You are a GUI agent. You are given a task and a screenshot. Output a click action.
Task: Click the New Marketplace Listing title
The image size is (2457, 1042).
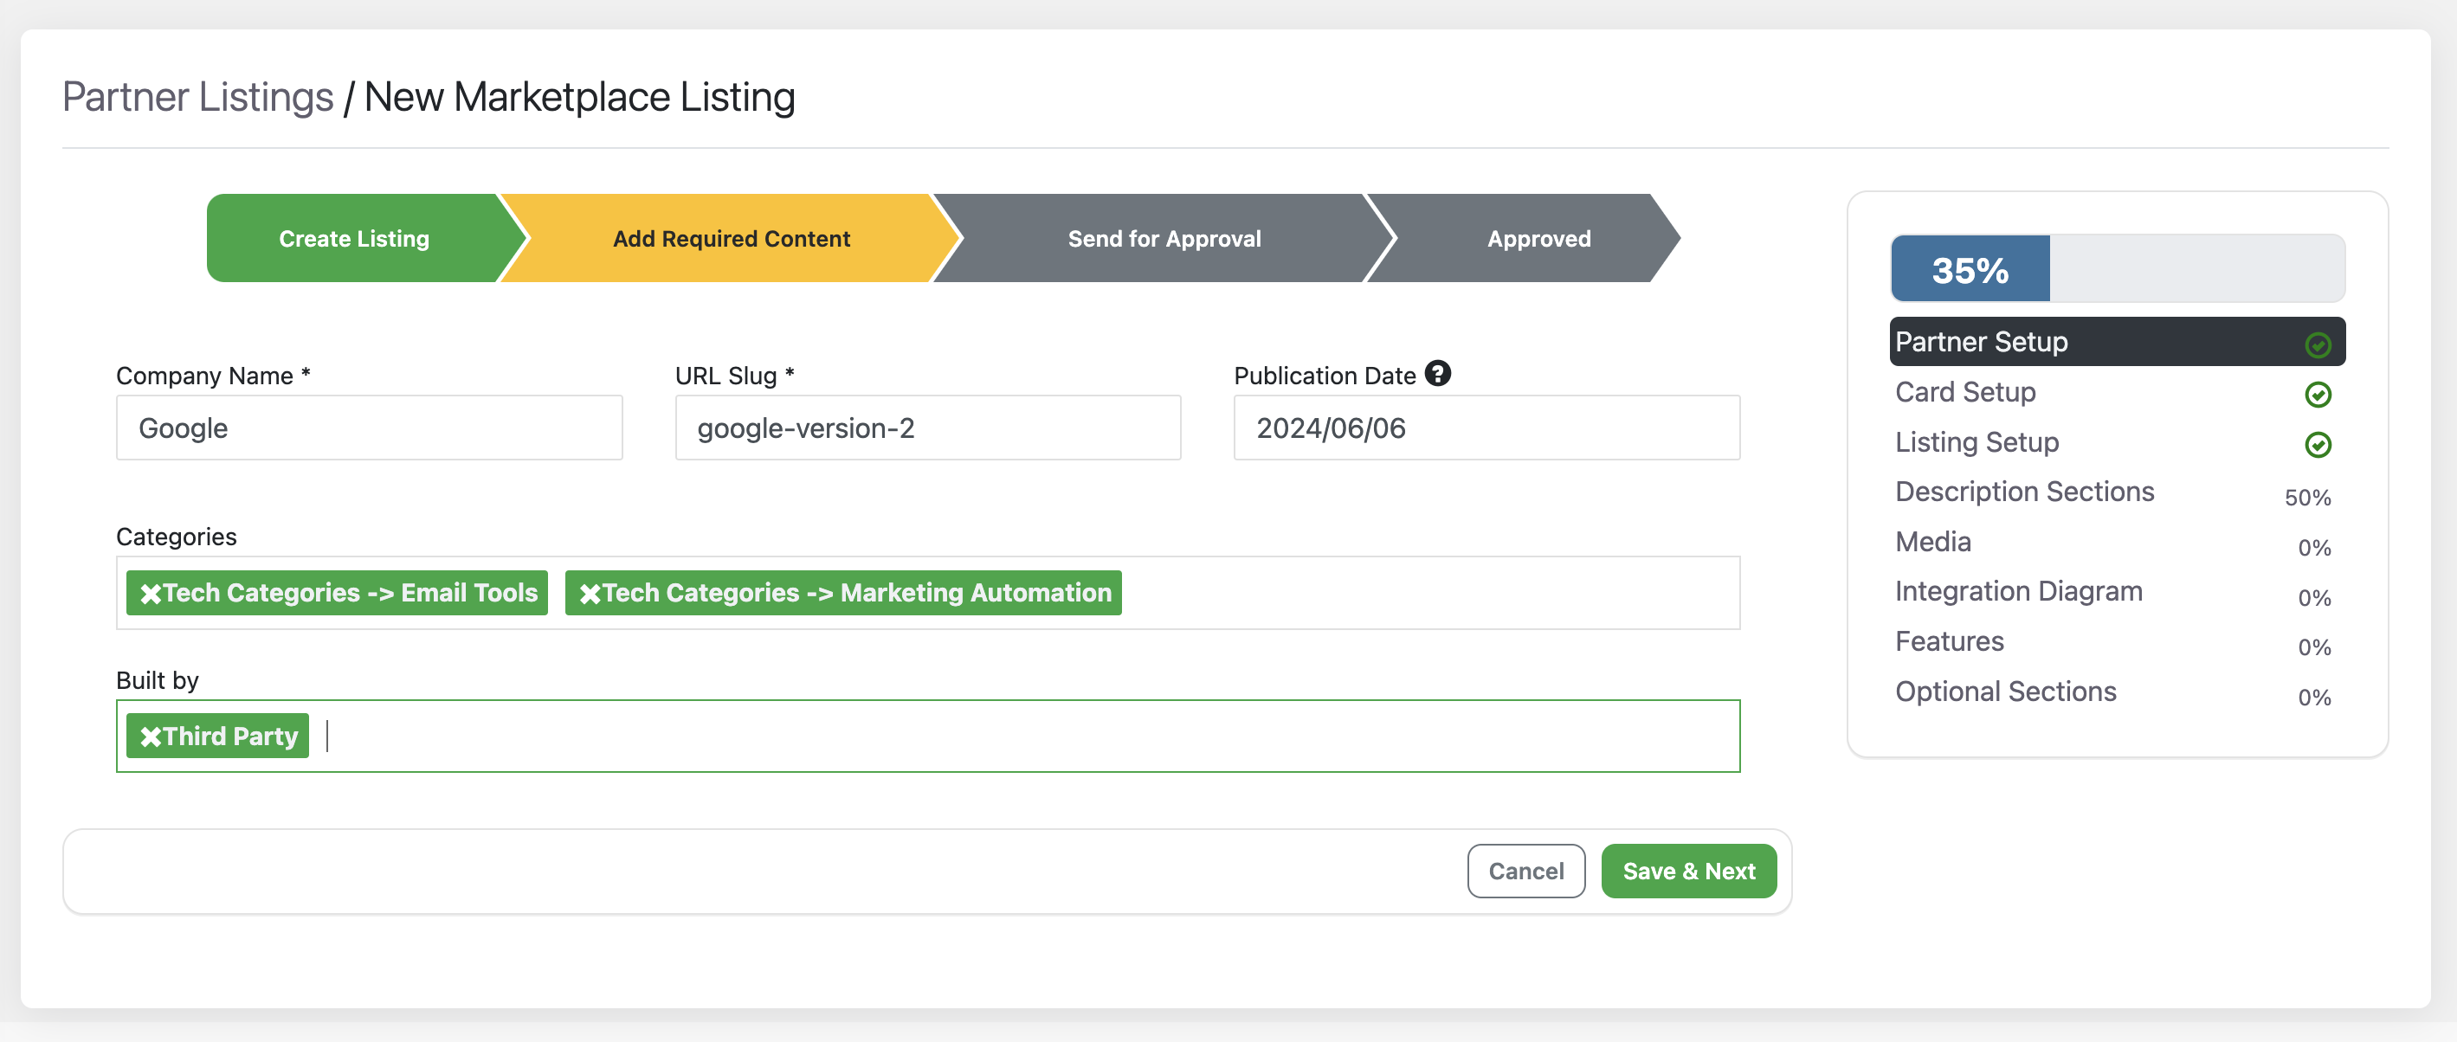coord(579,97)
